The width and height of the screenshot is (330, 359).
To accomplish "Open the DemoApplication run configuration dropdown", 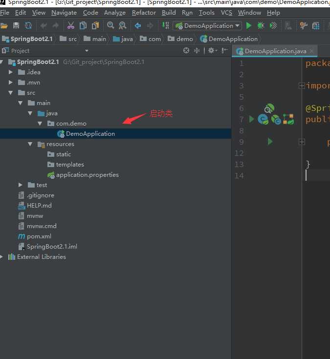I will (207, 25).
